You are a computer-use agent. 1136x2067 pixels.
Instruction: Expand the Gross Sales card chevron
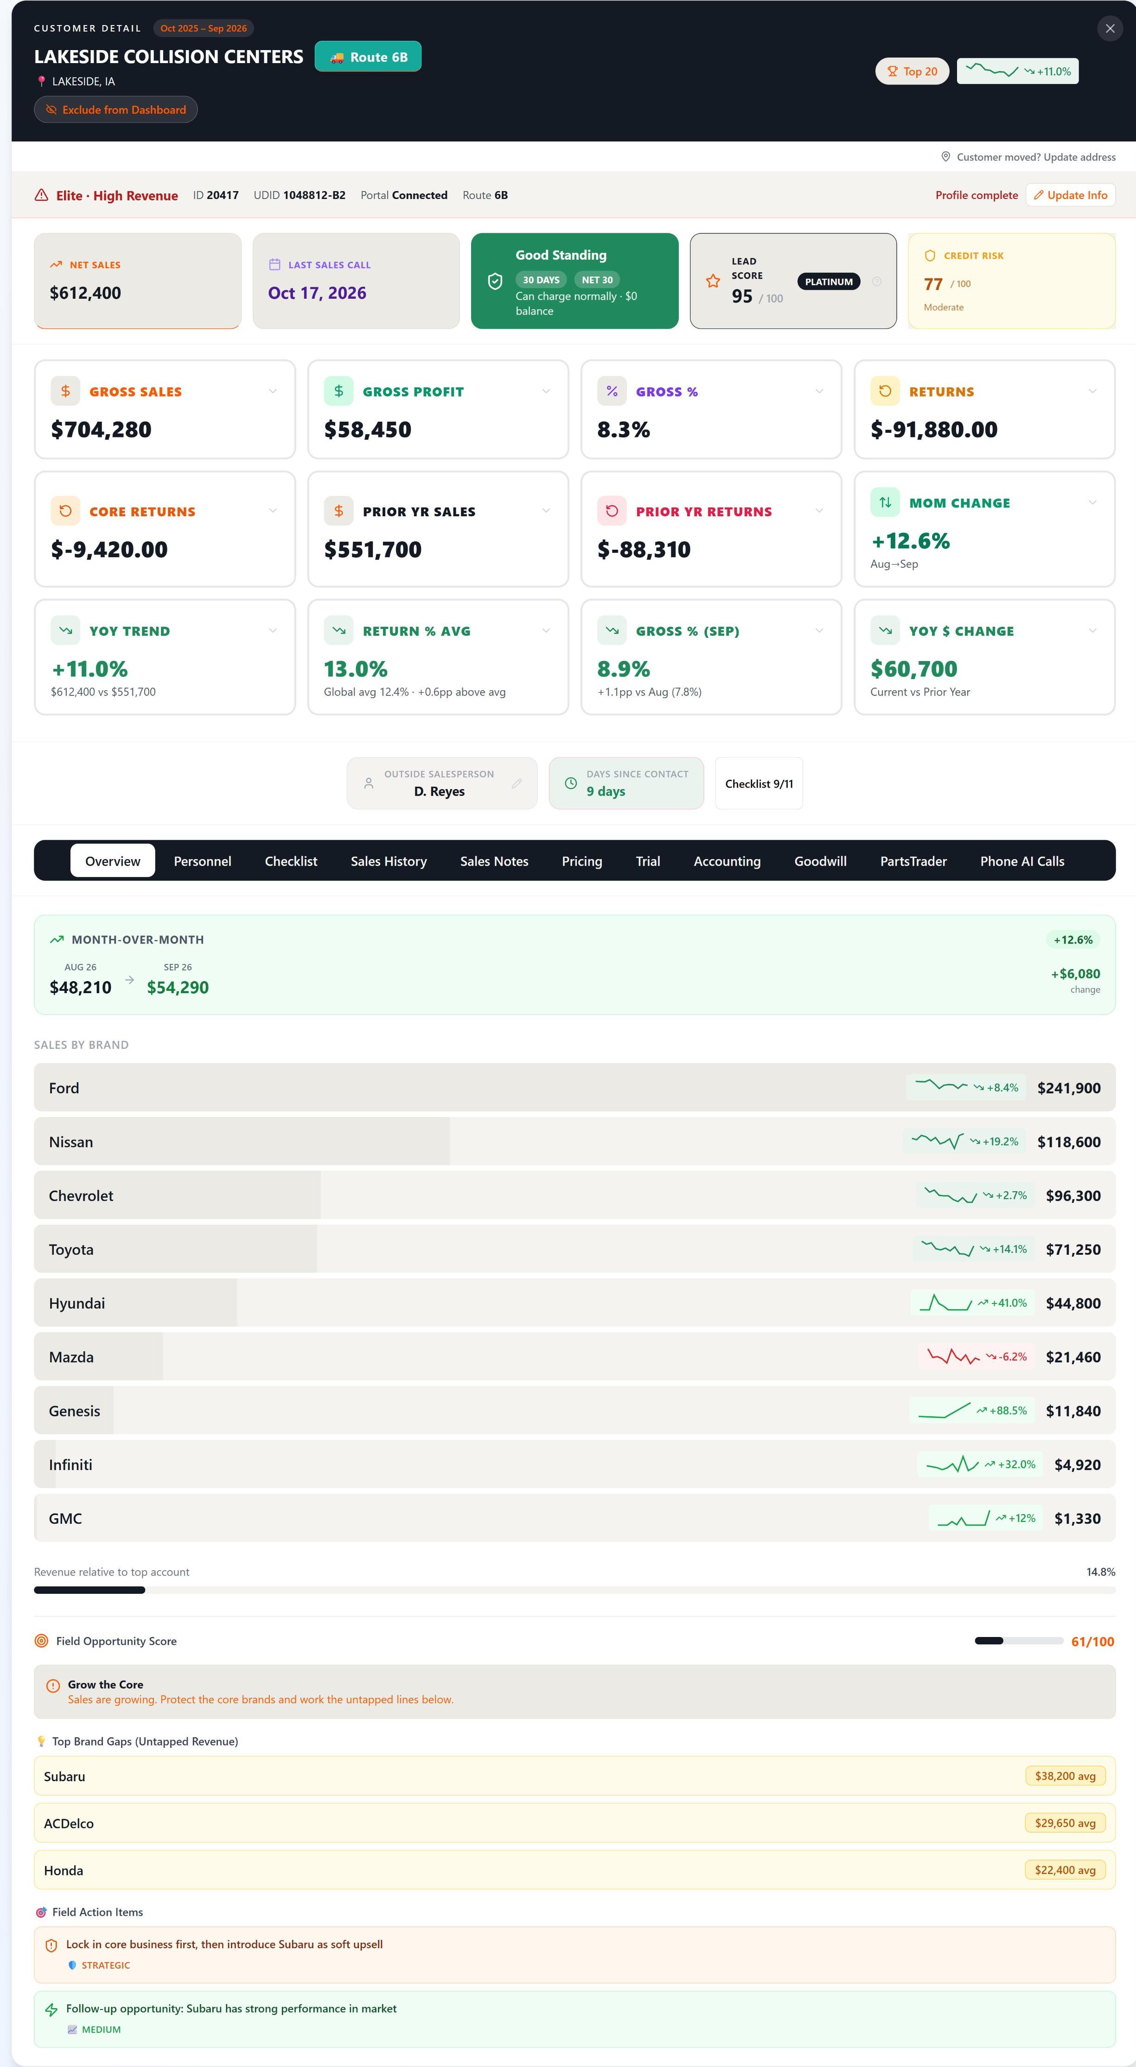click(273, 391)
